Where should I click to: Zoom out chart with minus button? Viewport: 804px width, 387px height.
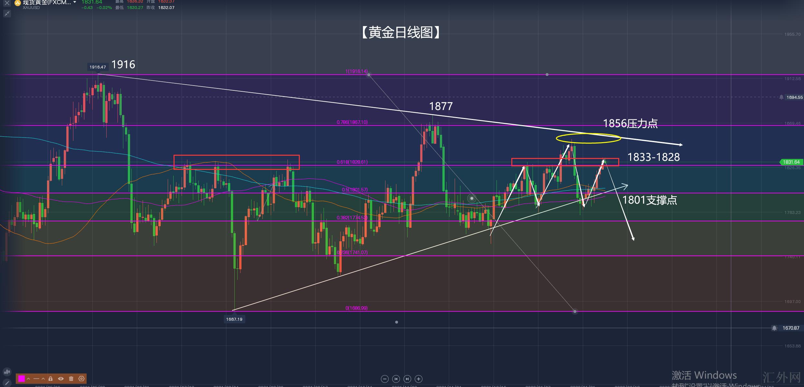384,379
